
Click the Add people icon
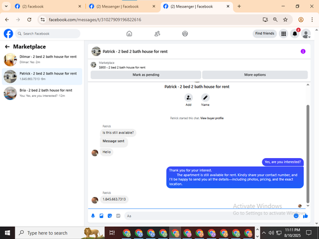click(x=188, y=98)
